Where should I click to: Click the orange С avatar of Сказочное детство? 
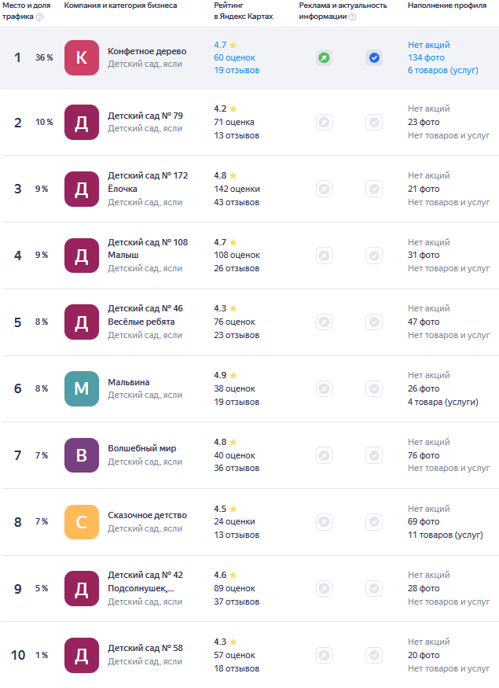tap(82, 521)
